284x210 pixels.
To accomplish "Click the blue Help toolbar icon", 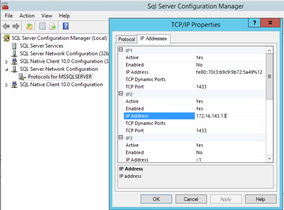I will pyautogui.click(x=66, y=26).
